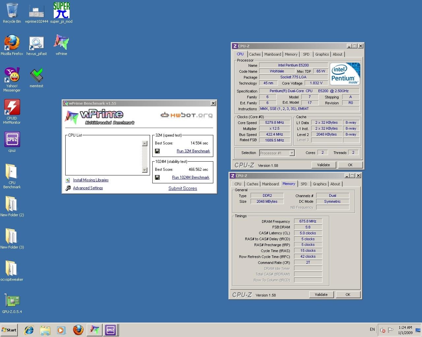The image size is (422, 337).
Task: Open the New Folder (3) folder
Action: click(x=12, y=239)
